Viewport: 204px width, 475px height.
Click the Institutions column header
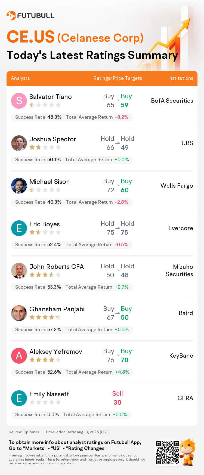coord(181,78)
